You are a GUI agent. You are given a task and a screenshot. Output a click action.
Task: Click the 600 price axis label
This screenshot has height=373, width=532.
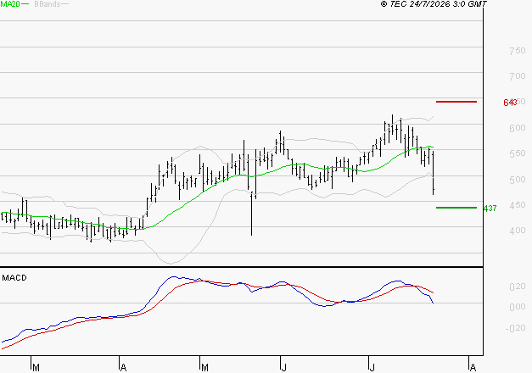[517, 128]
